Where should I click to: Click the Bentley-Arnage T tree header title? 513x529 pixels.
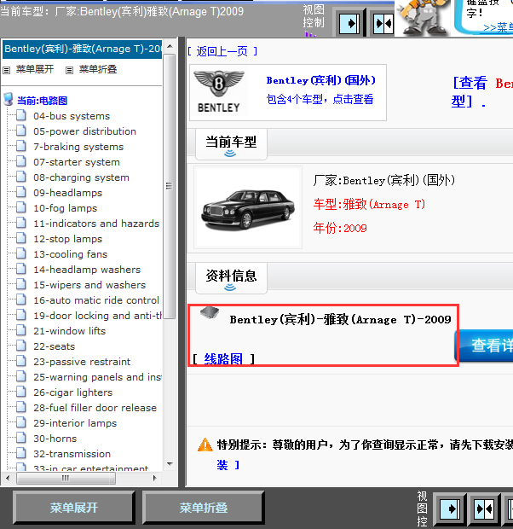[83, 49]
